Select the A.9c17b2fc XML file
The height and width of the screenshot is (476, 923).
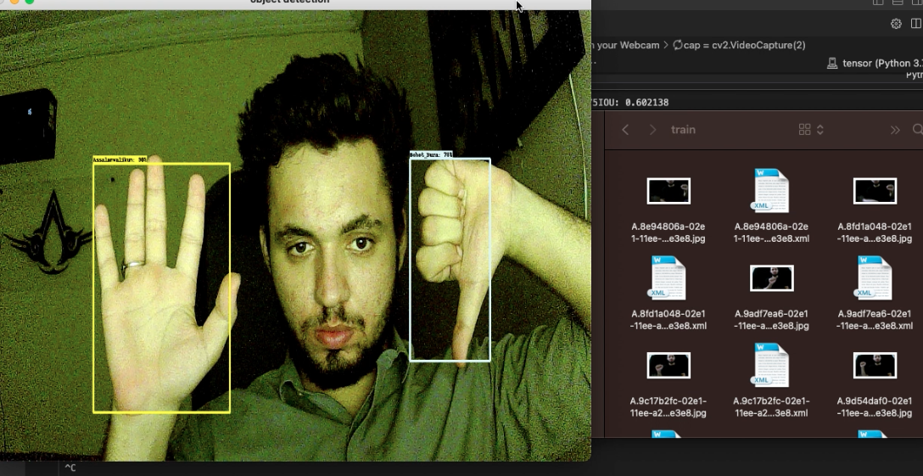(x=770, y=366)
